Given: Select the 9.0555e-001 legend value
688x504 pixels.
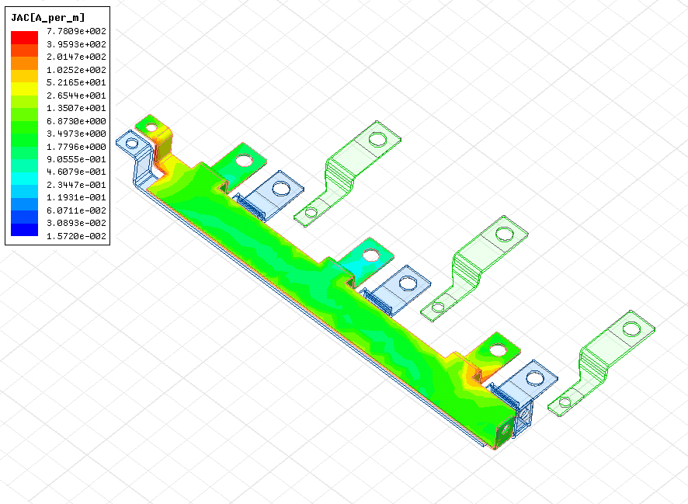Looking at the screenshot, I should (76, 159).
